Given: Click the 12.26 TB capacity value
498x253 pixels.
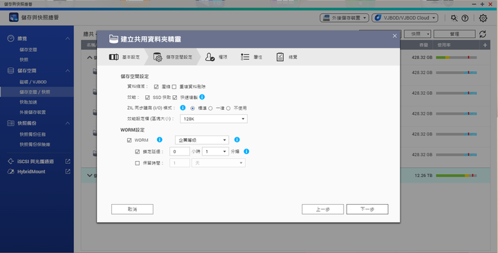Looking at the screenshot, I should pyautogui.click(x=423, y=175).
